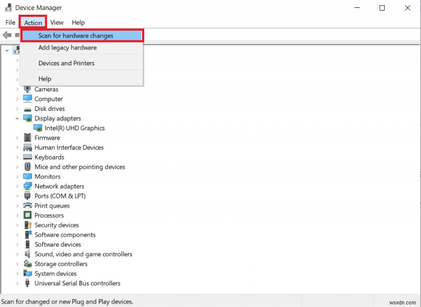Select Monitors label
This screenshot has width=421, height=307.
click(x=47, y=177)
